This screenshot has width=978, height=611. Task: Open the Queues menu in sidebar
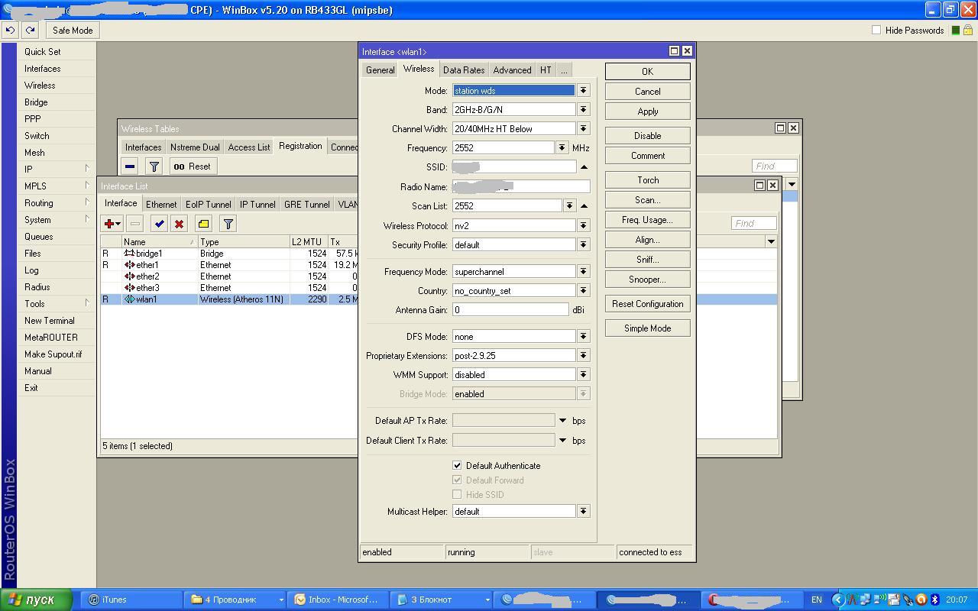coord(38,237)
